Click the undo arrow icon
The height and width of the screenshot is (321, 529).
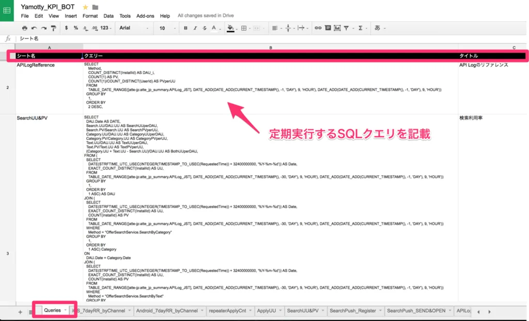[x=34, y=28]
